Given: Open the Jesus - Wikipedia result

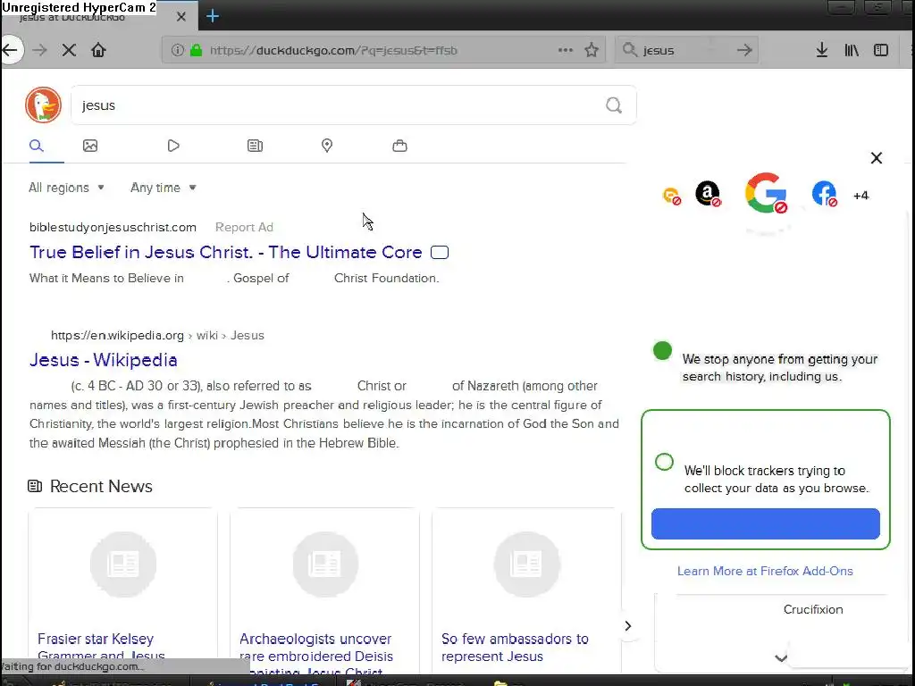Looking at the screenshot, I should pyautogui.click(x=104, y=360).
